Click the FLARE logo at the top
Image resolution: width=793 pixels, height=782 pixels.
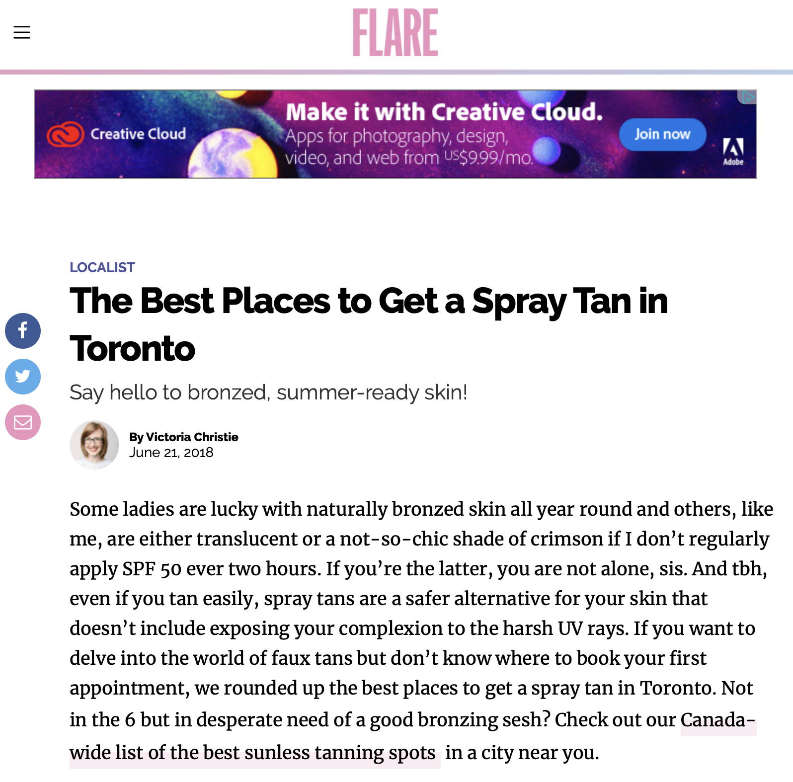point(396,32)
